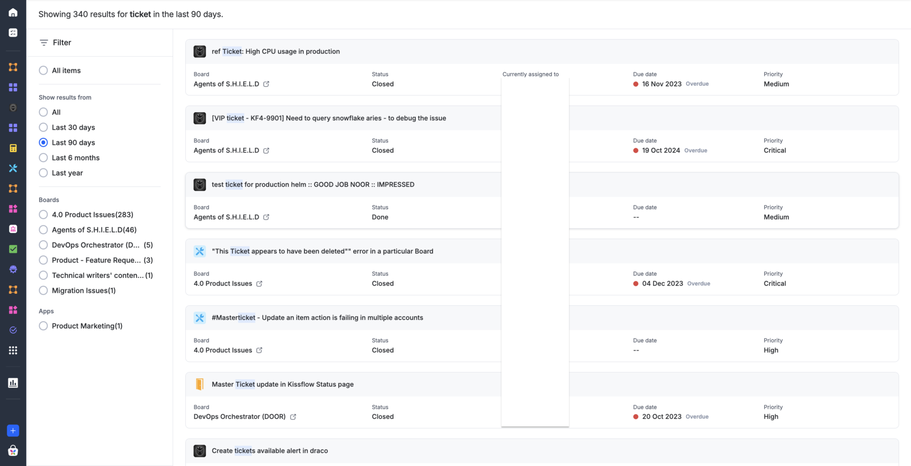The width and height of the screenshot is (911, 466).
Task: Open the Master Ticket update in Kissflow result
Action: coord(282,384)
